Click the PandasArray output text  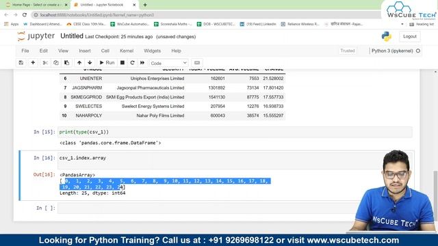tap(77, 175)
